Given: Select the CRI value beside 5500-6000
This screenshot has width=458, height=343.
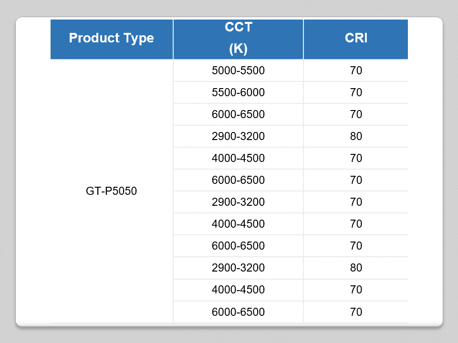Looking at the screenshot, I should (356, 92).
